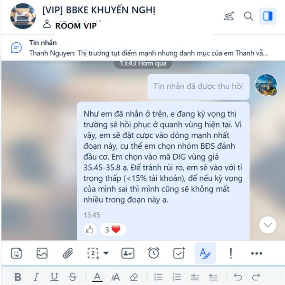This screenshot has width=285, height=285.
Task: Open the sticker emoji picker
Action: (16, 253)
